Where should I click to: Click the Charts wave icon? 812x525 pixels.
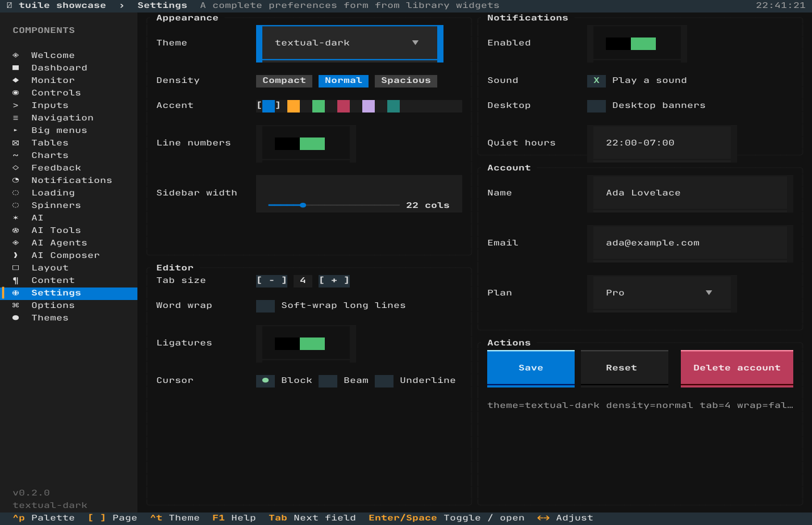(x=16, y=155)
